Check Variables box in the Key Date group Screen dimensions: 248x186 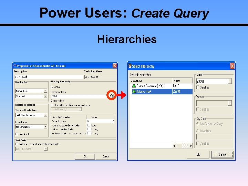(x=197, y=143)
